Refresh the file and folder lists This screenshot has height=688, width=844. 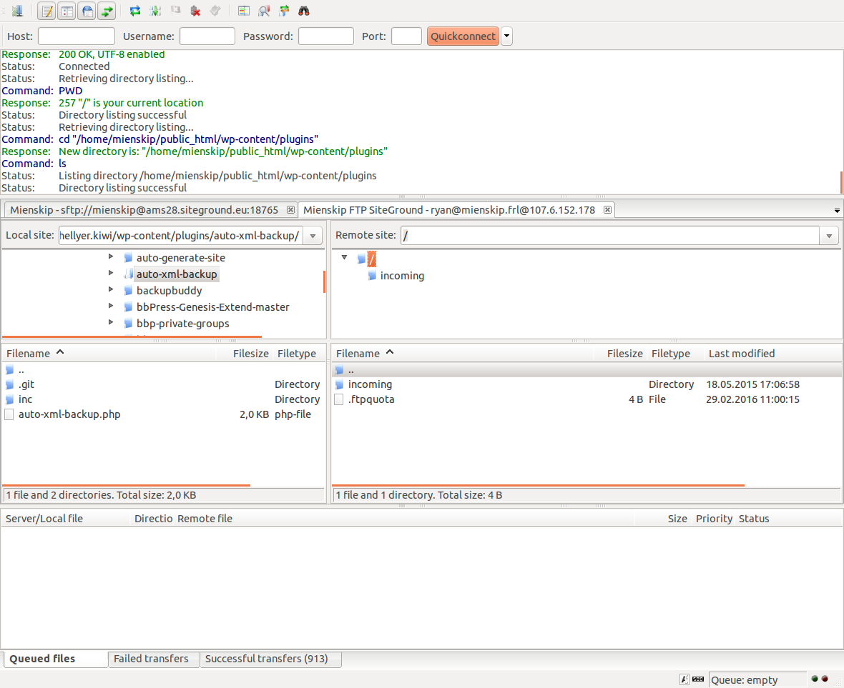(x=135, y=11)
